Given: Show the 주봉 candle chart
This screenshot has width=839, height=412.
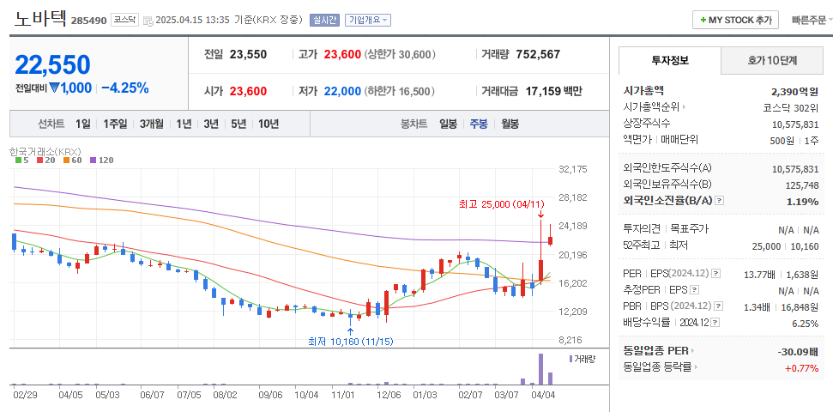Looking at the screenshot, I should pos(479,124).
